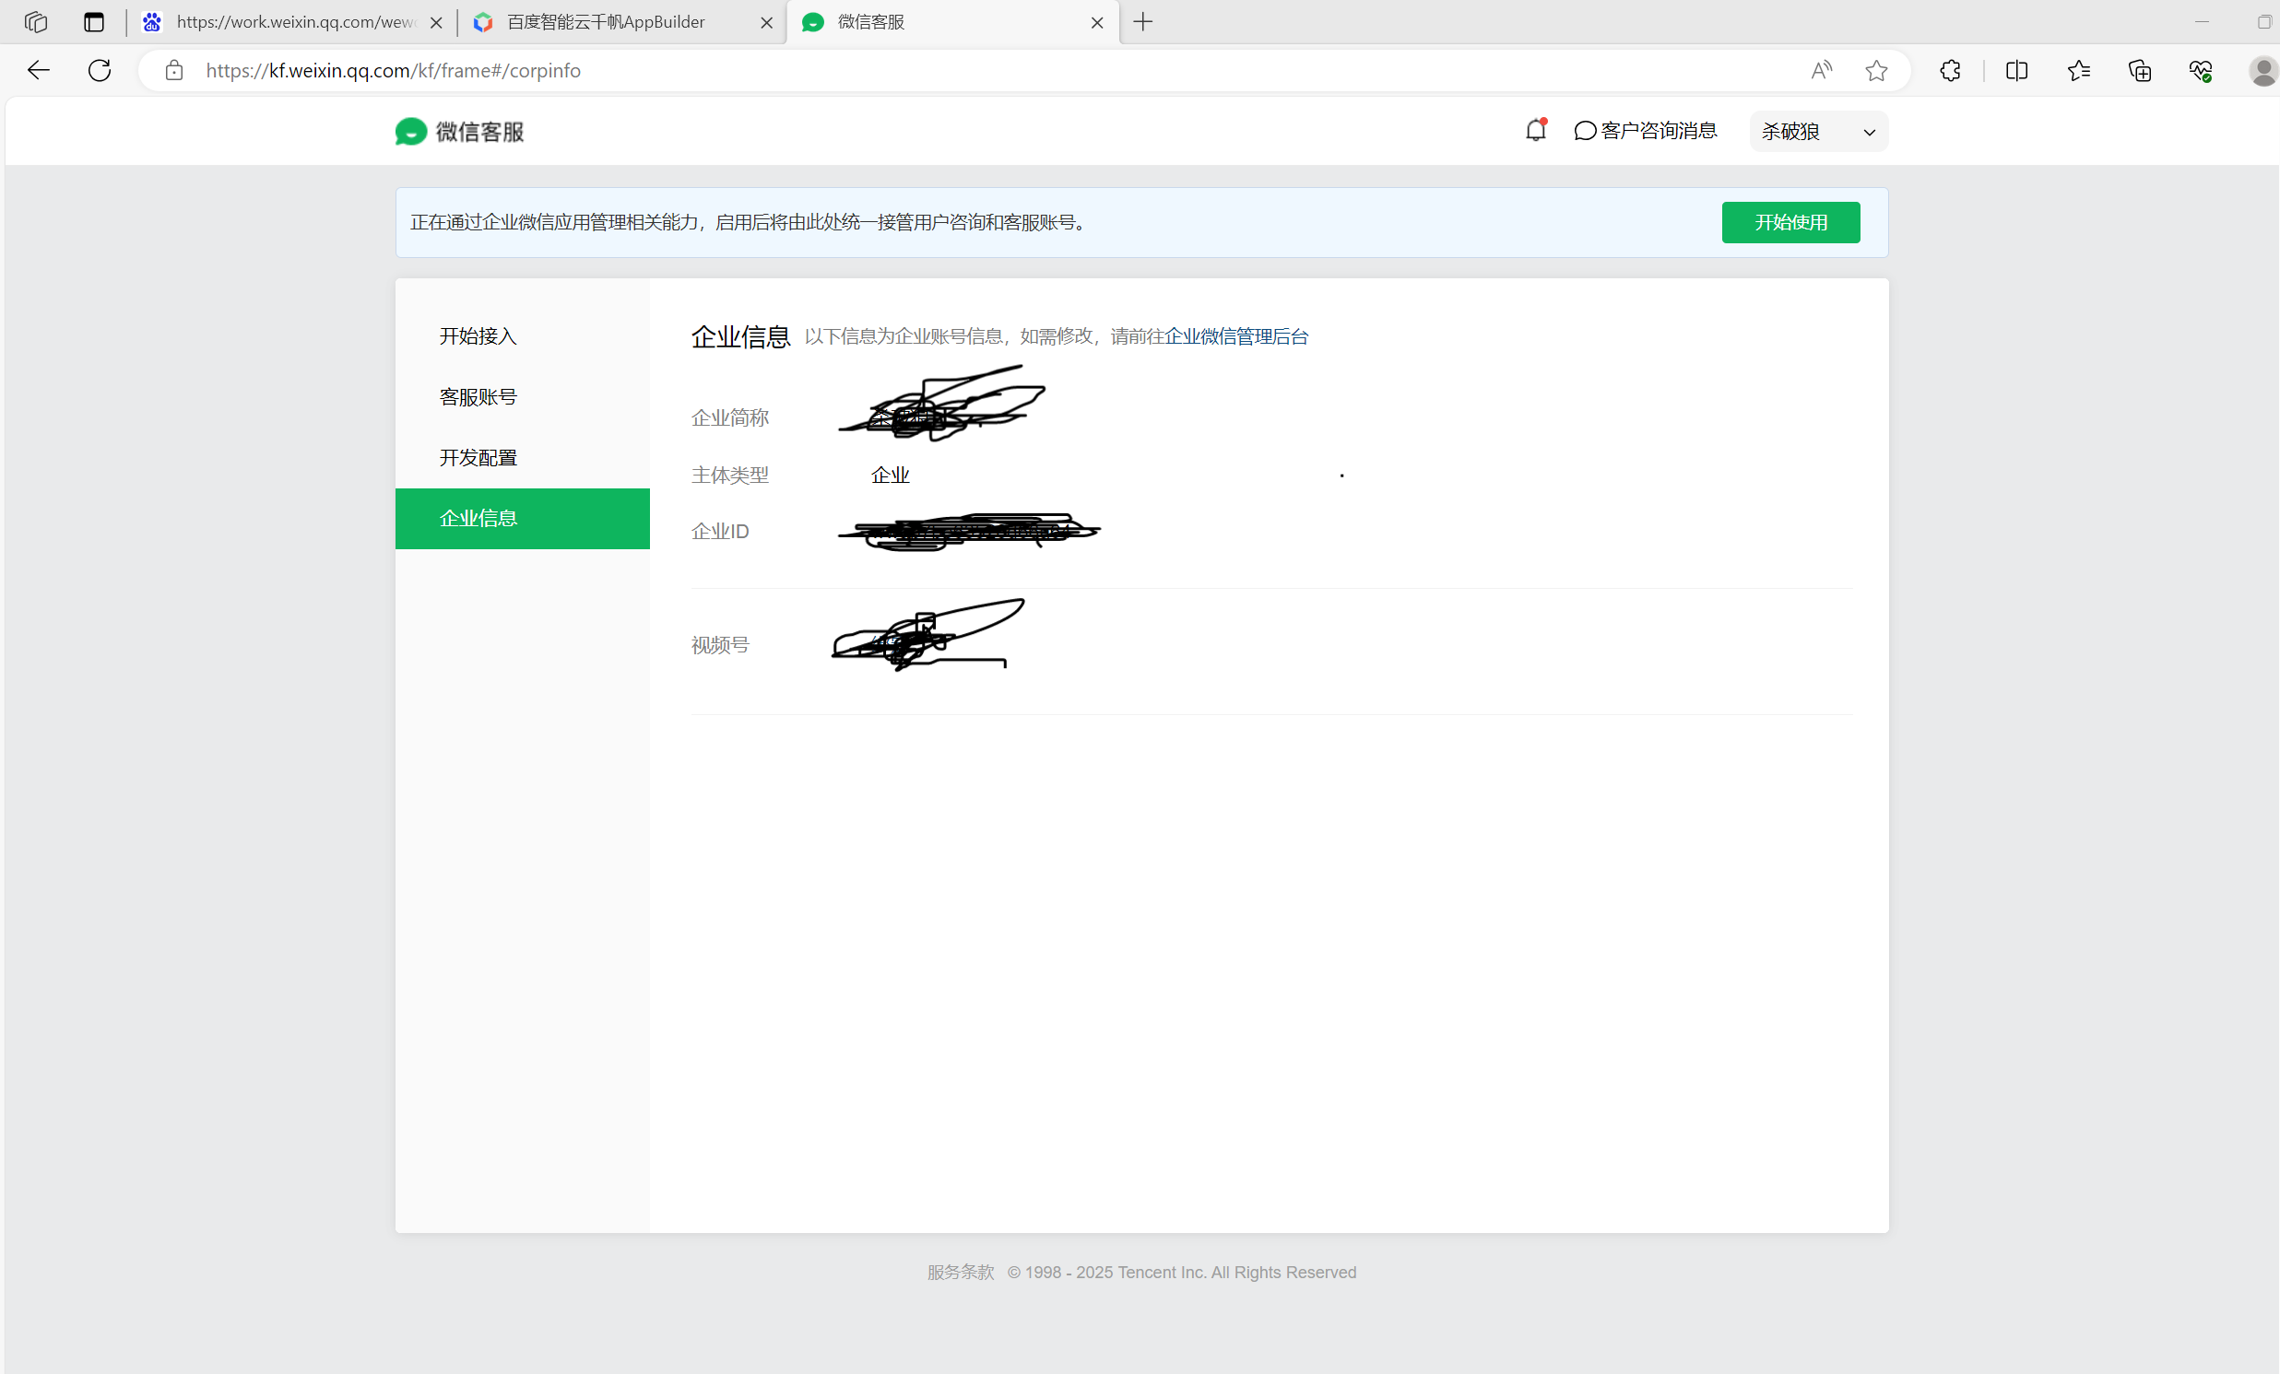Select 开始接入 in the sidebar

click(x=478, y=335)
